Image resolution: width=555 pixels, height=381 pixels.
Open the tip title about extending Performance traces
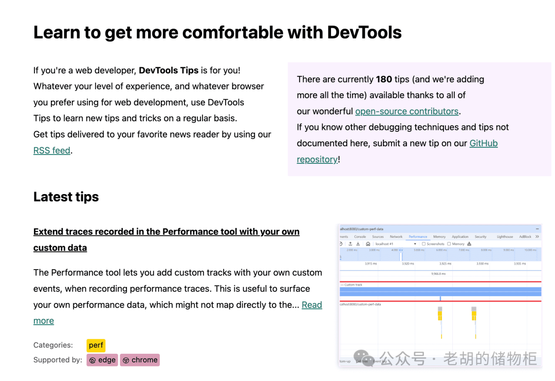click(x=166, y=239)
